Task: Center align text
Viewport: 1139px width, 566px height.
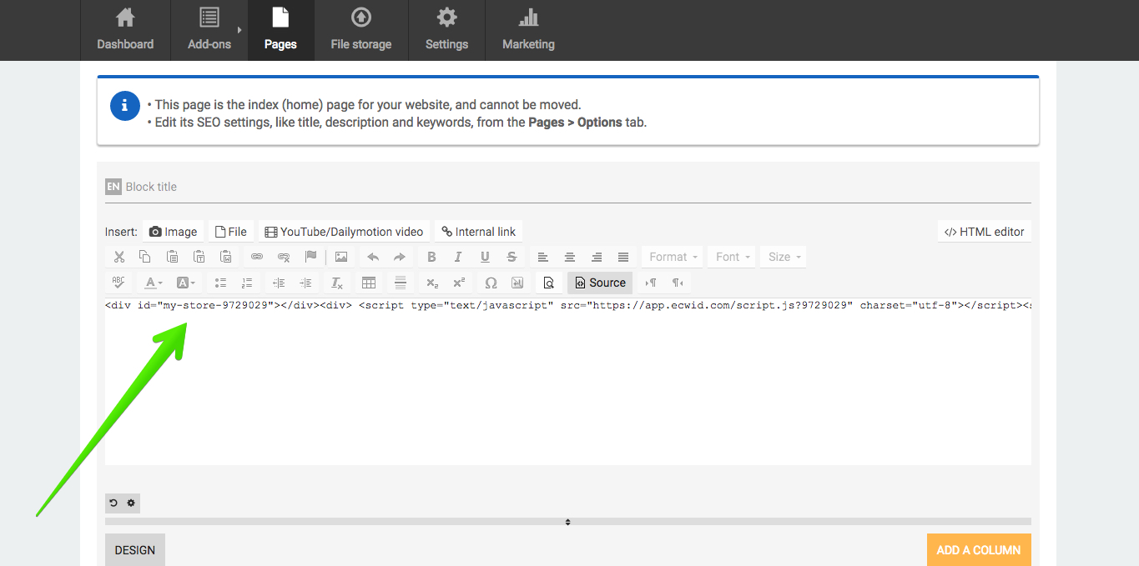Action: pos(570,257)
